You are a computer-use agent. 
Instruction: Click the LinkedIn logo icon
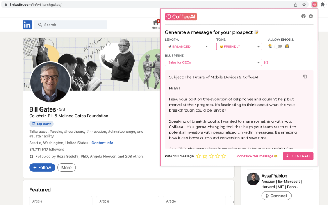(27, 25)
